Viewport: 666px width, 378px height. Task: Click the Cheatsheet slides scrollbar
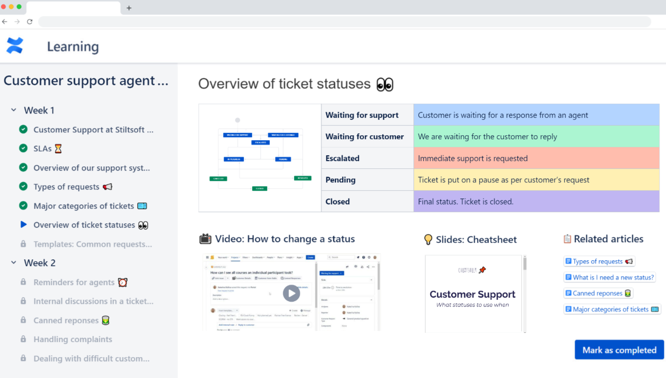525,263
